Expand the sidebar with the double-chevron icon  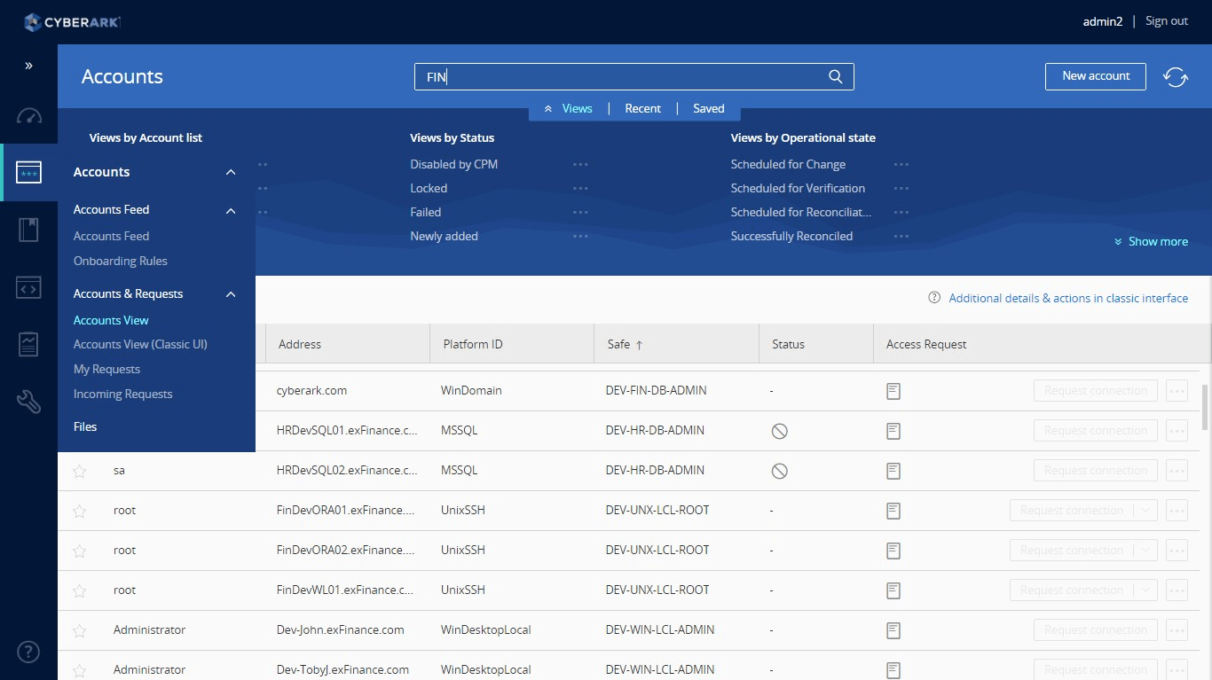tap(28, 66)
